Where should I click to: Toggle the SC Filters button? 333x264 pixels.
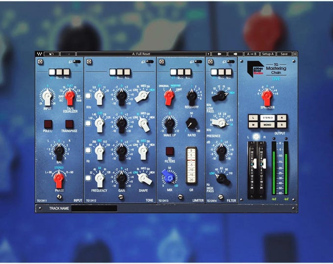click(170, 151)
